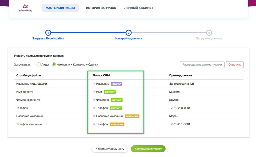Remove the Название компании field mapping

point(94,116)
